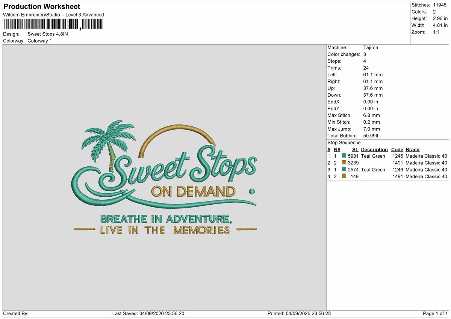
Task: Click 'Madeira Classic 40' brand in stop row 4
Action: tap(427, 176)
